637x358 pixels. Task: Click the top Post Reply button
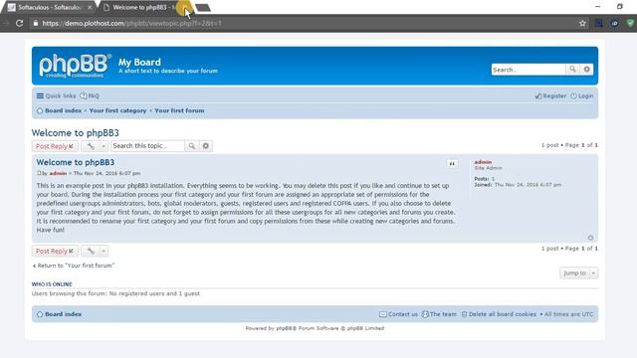point(55,146)
